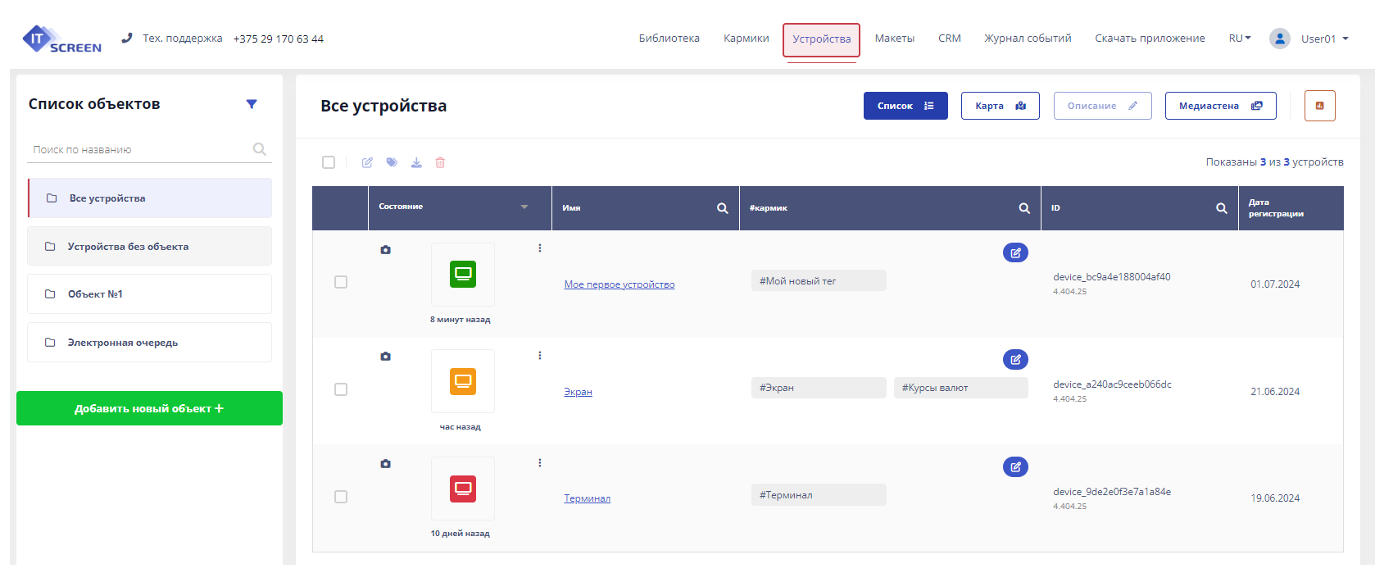Select Электронная очередь in the object list

coord(149,343)
